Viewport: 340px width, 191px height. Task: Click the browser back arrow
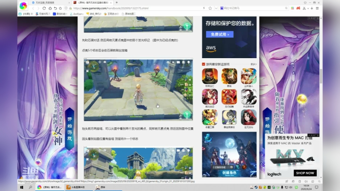(x=33, y=8)
